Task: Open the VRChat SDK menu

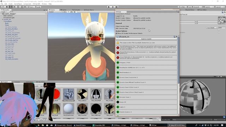Action: pyautogui.click(x=36, y=4)
